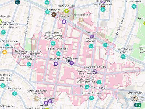Select the Salaedchen restaurant marker
This screenshot has width=145, height=109.
92,37
